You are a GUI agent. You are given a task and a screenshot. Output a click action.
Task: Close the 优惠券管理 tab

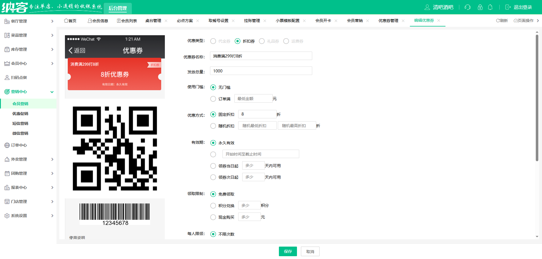(x=403, y=21)
